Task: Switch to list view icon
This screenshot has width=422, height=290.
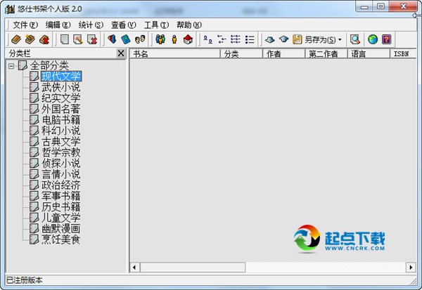Action: (x=236, y=40)
